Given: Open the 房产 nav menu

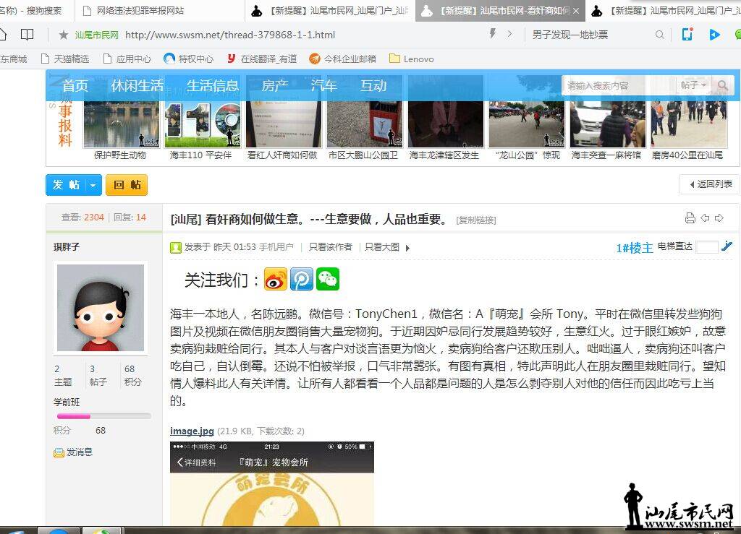Looking at the screenshot, I should pyautogui.click(x=274, y=85).
